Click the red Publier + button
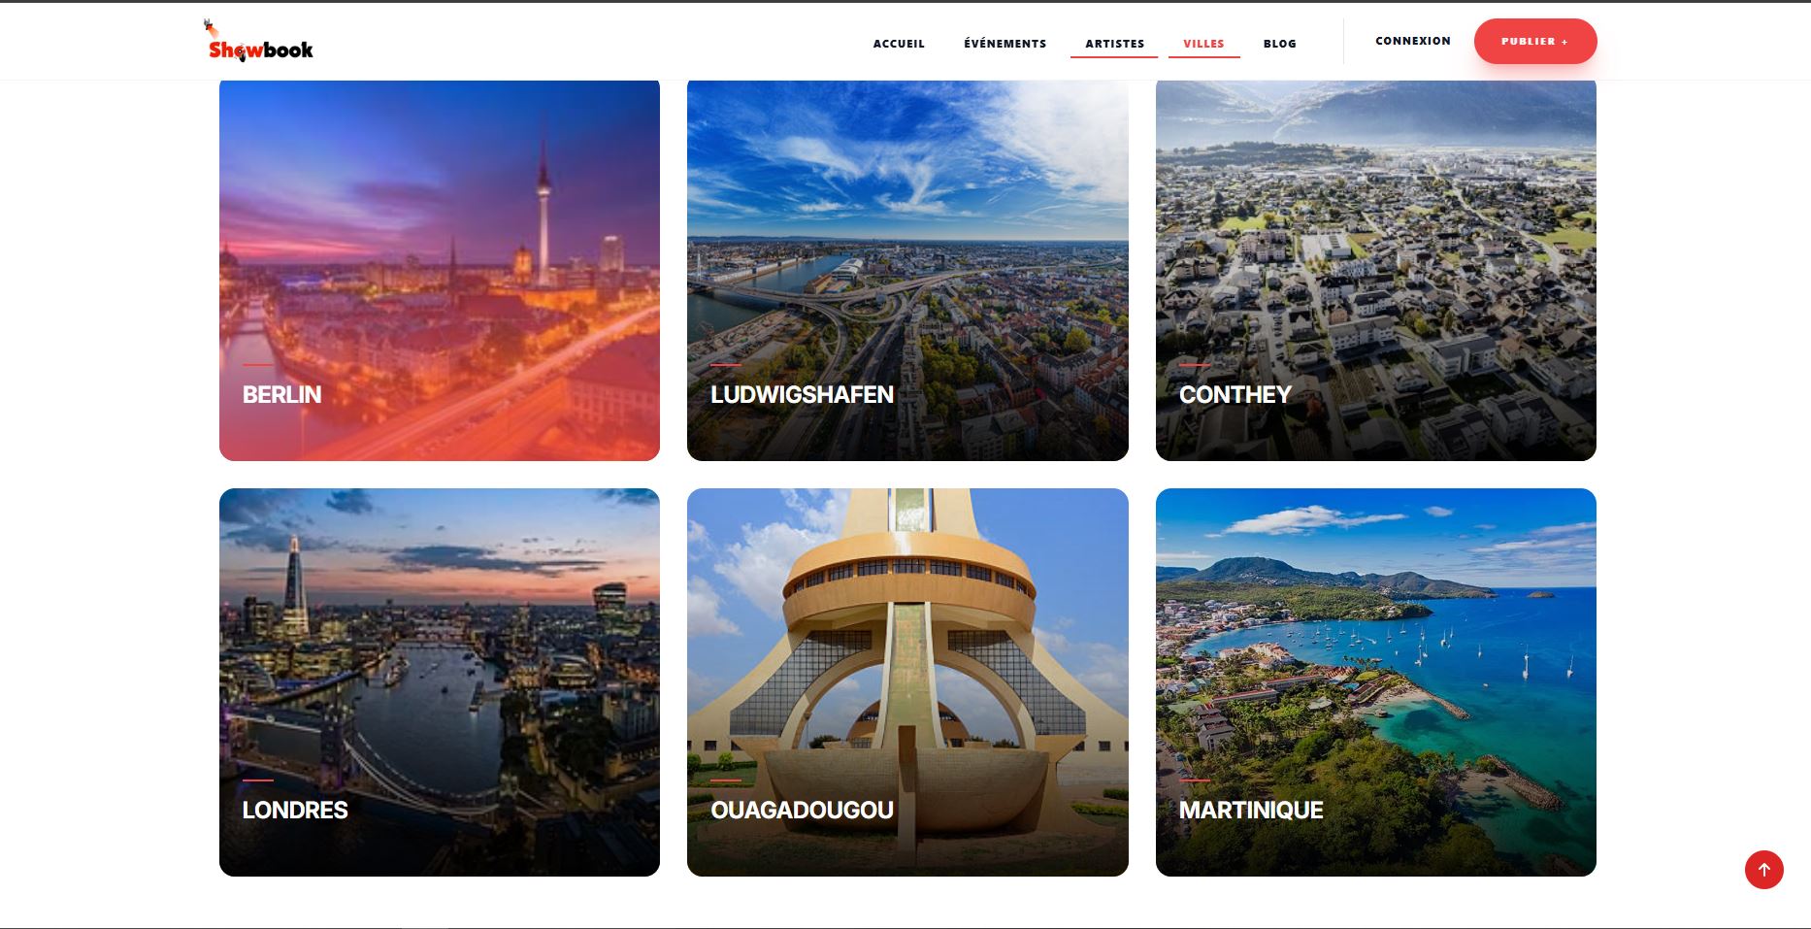This screenshot has height=929, width=1811. click(1534, 41)
